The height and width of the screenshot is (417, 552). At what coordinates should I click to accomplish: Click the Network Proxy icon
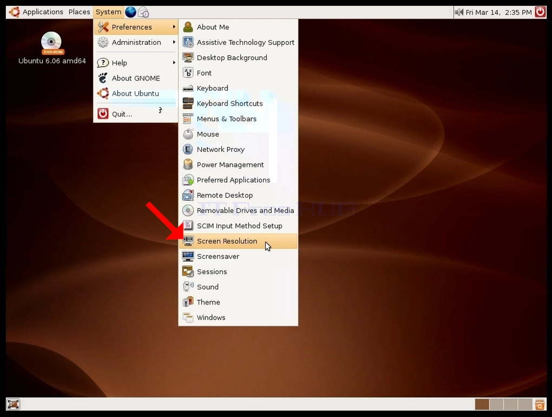188,149
